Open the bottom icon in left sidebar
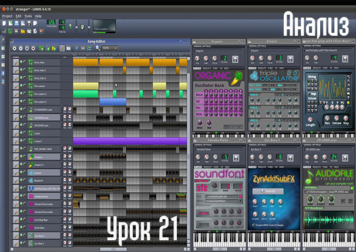 coord(3,81)
